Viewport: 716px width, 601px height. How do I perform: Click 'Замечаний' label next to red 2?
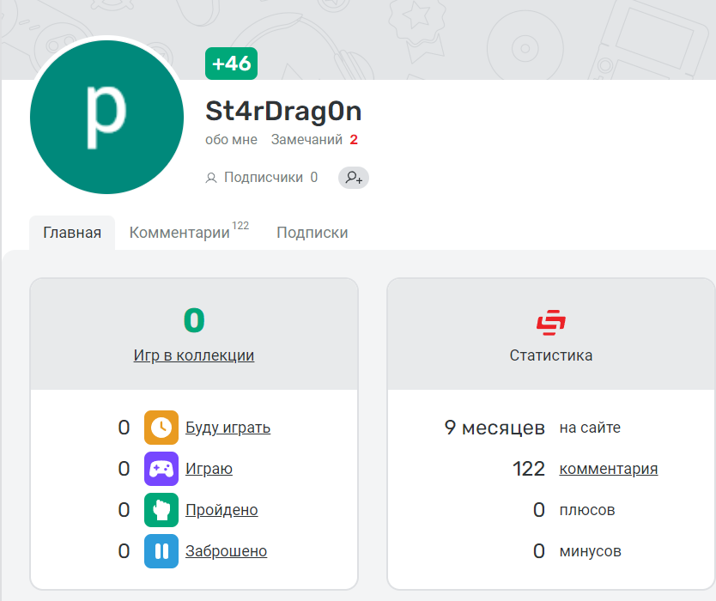(x=306, y=139)
